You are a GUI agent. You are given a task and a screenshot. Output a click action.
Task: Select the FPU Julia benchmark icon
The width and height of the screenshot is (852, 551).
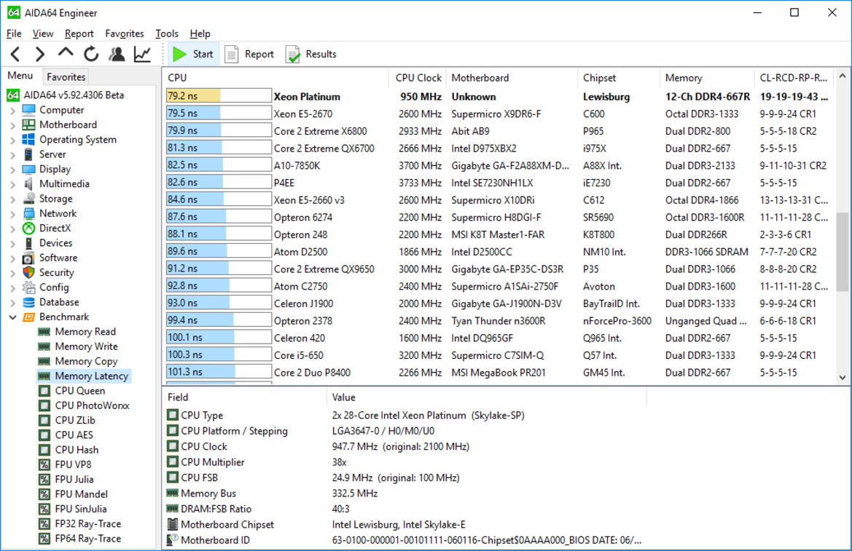[x=44, y=480]
